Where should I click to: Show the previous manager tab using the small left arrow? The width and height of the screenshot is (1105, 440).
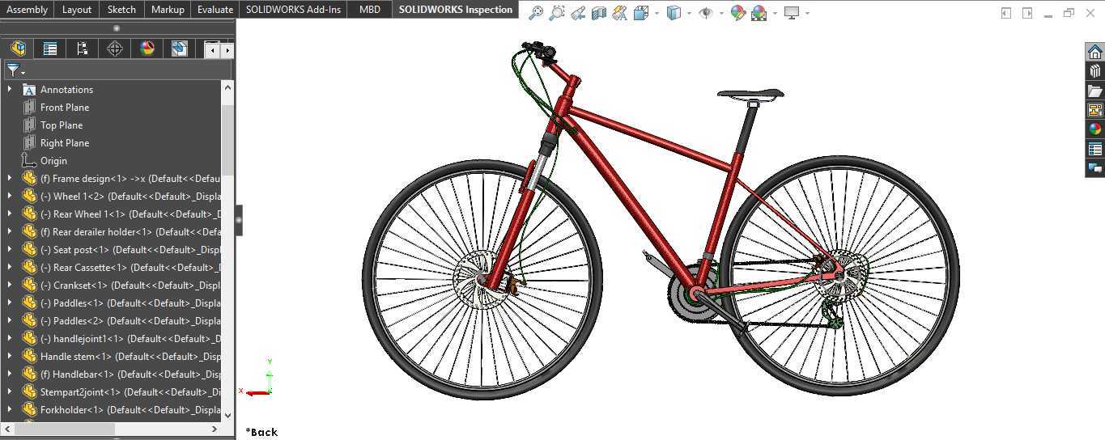coord(213,50)
